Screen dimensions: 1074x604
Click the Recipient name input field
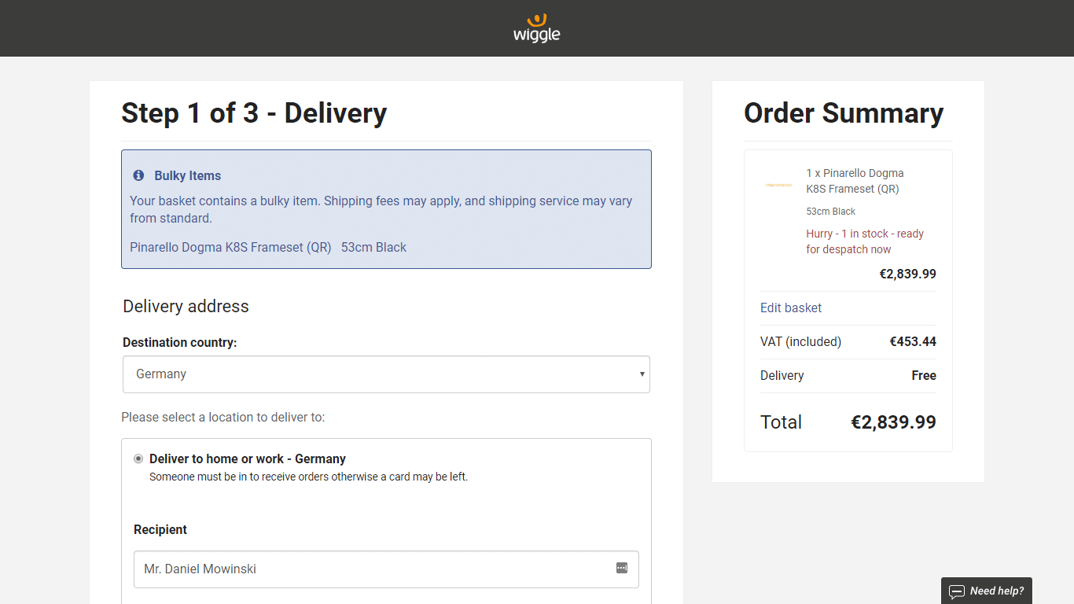[386, 569]
